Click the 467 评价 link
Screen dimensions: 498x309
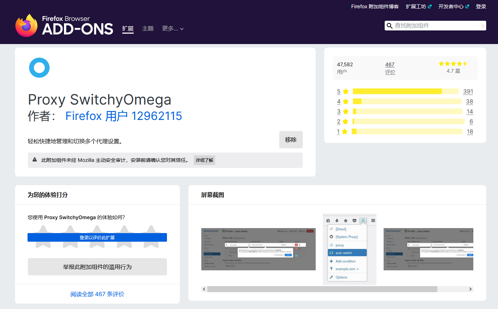[390, 68]
